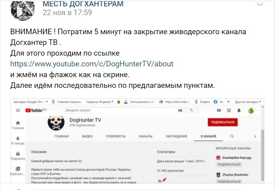Open МЕСТЬ ДОГХАНТЕРАМ group name link

(x=82, y=4)
